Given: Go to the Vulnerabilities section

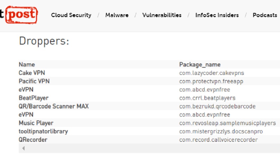Looking at the screenshot, I should click(162, 15).
